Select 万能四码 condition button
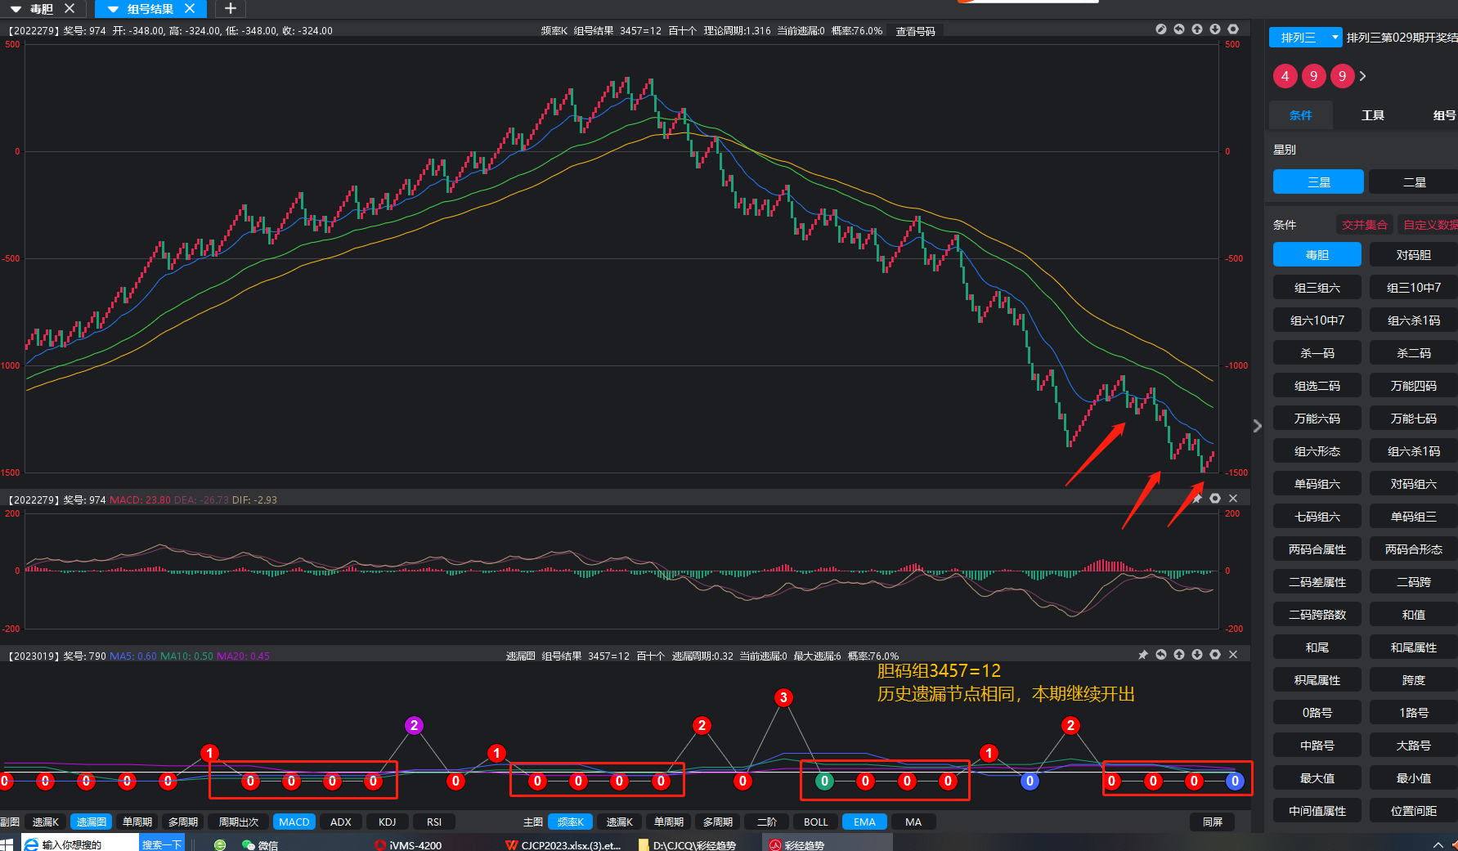 1414,386
